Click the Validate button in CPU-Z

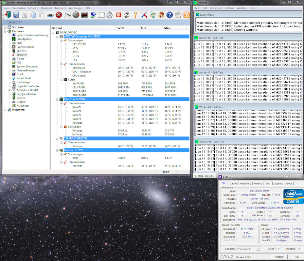279,257
